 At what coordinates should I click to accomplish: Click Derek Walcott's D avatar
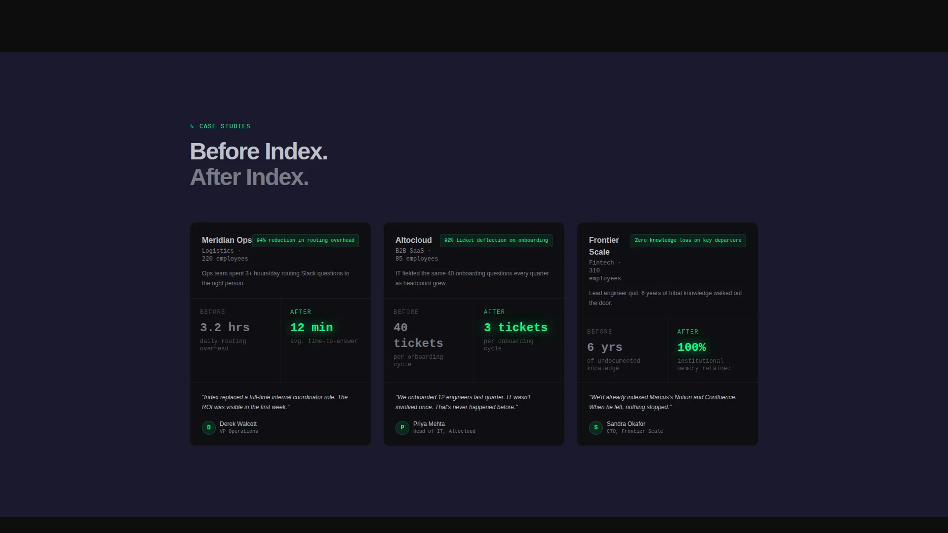pyautogui.click(x=209, y=427)
